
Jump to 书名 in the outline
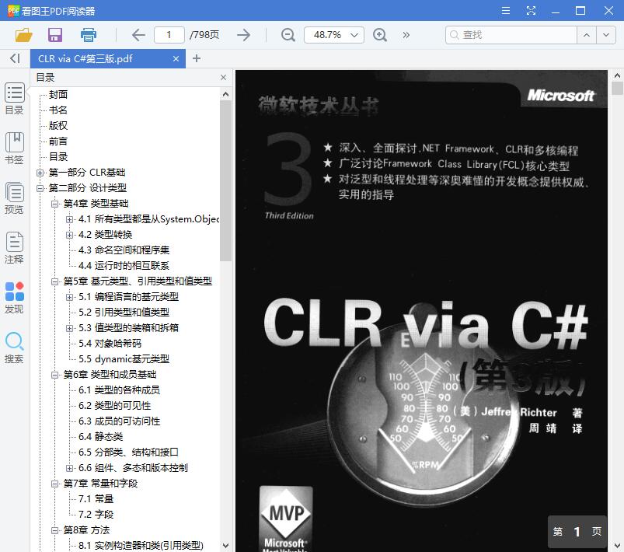(x=58, y=110)
